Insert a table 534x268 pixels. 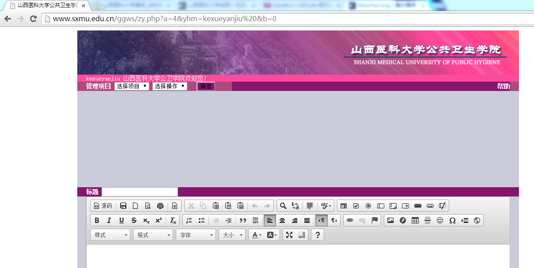[x=415, y=220]
